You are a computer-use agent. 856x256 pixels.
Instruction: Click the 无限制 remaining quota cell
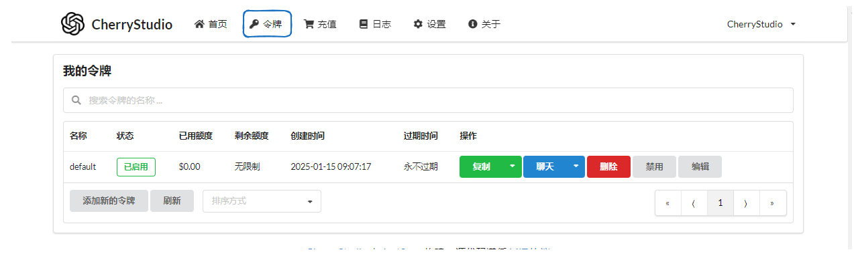click(x=248, y=166)
